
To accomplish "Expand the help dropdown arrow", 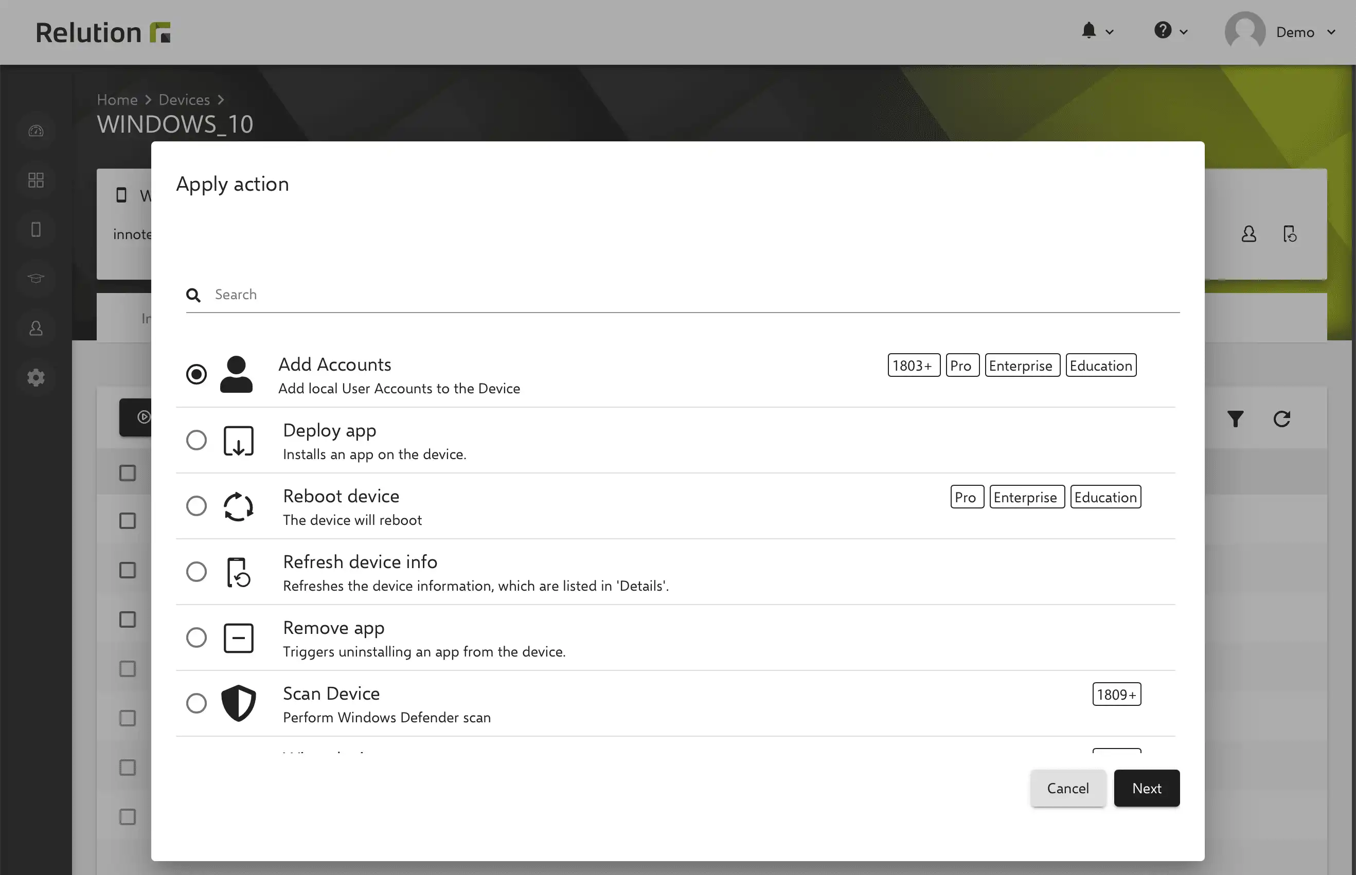I will tap(1184, 32).
